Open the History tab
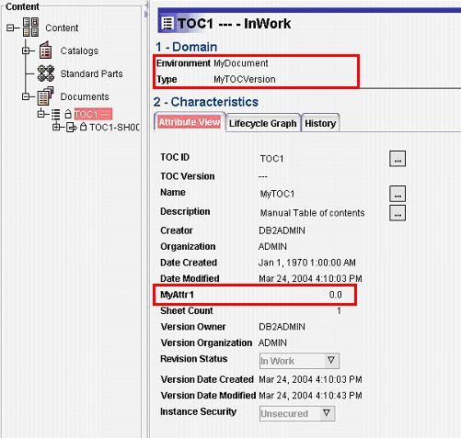Image resolution: width=461 pixels, height=438 pixels. [x=320, y=123]
